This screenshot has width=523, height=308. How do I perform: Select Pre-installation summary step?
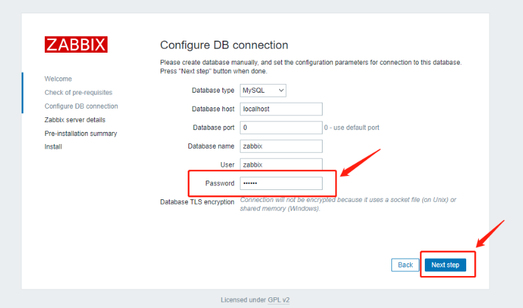(81, 133)
